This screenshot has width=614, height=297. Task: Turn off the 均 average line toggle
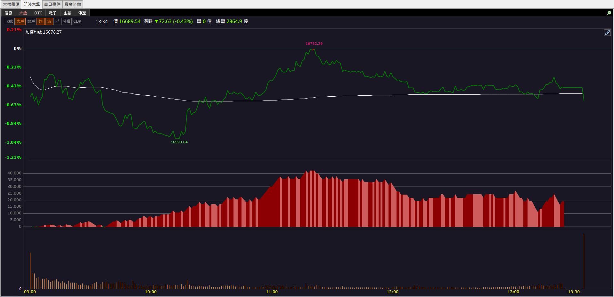(41, 21)
